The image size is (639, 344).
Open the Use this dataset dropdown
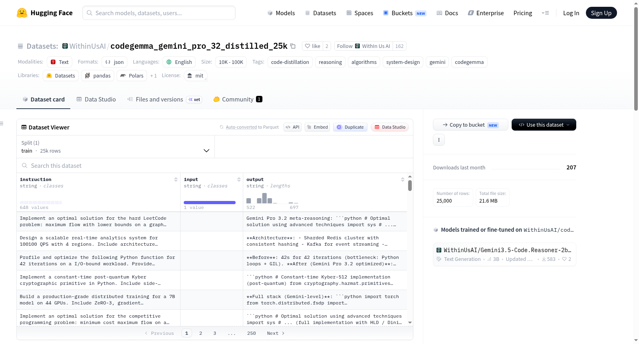[544, 125]
